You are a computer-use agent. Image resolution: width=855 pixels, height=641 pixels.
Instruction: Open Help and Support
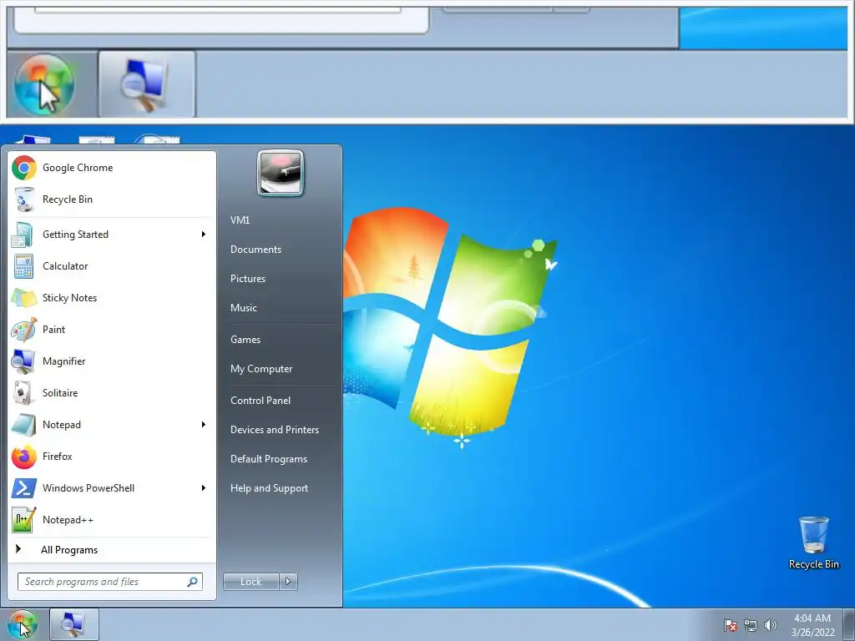(x=269, y=488)
